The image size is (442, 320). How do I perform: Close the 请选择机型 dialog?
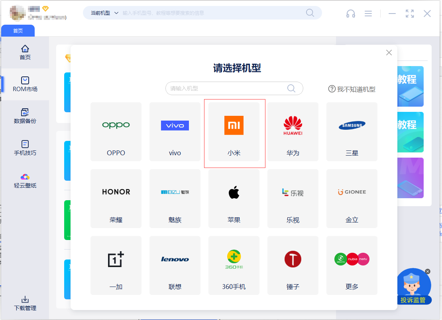[x=389, y=53]
